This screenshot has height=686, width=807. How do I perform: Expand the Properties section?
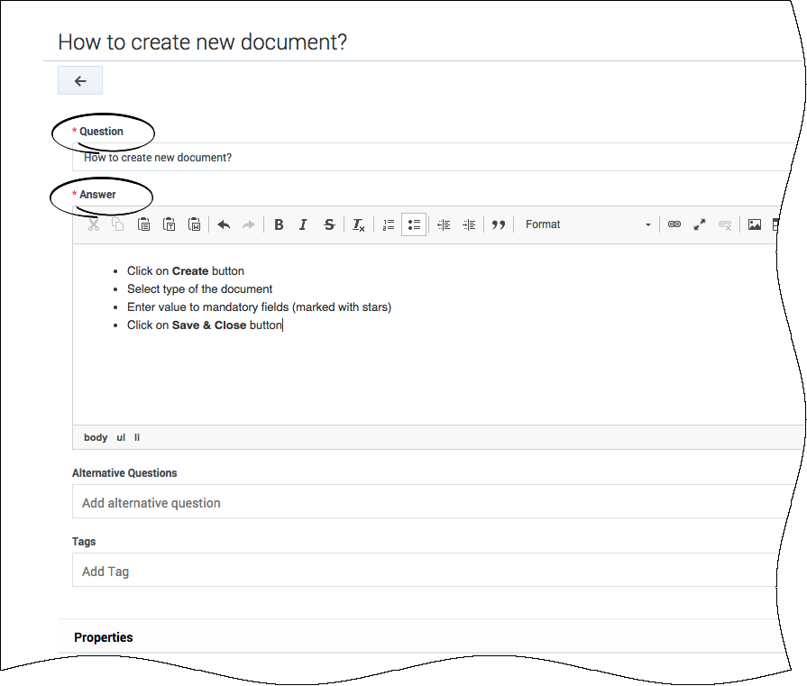tap(104, 637)
